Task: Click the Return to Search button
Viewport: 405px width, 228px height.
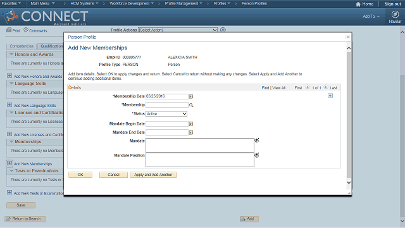Action: tap(25, 219)
